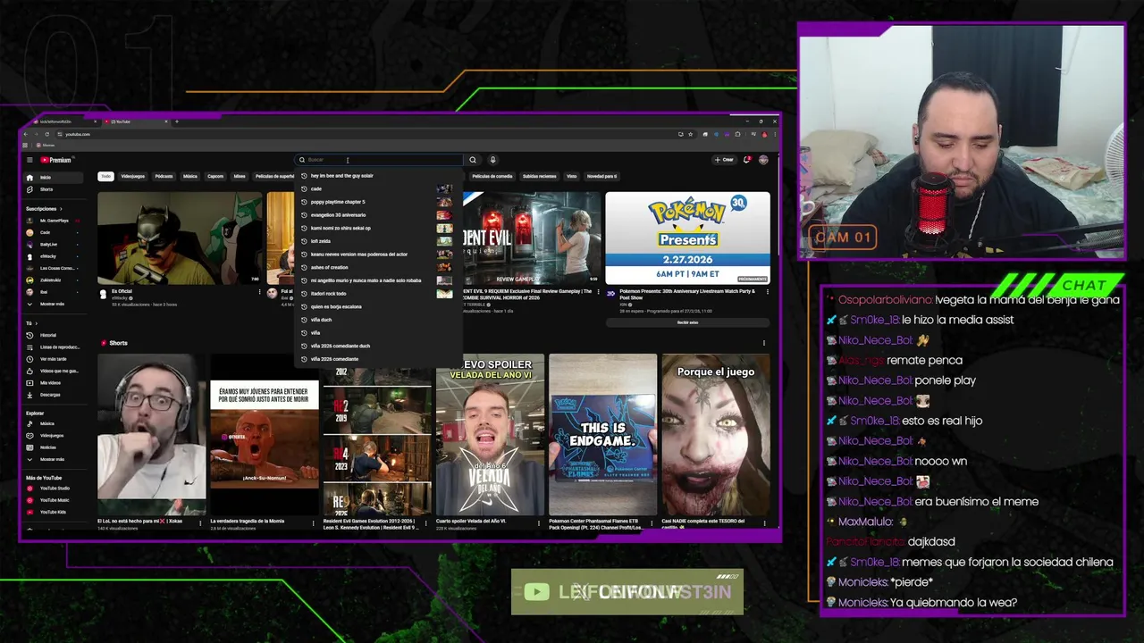This screenshot has height=643, width=1144.
Task: Open Mis videos in sidebar
Action: 54,382
